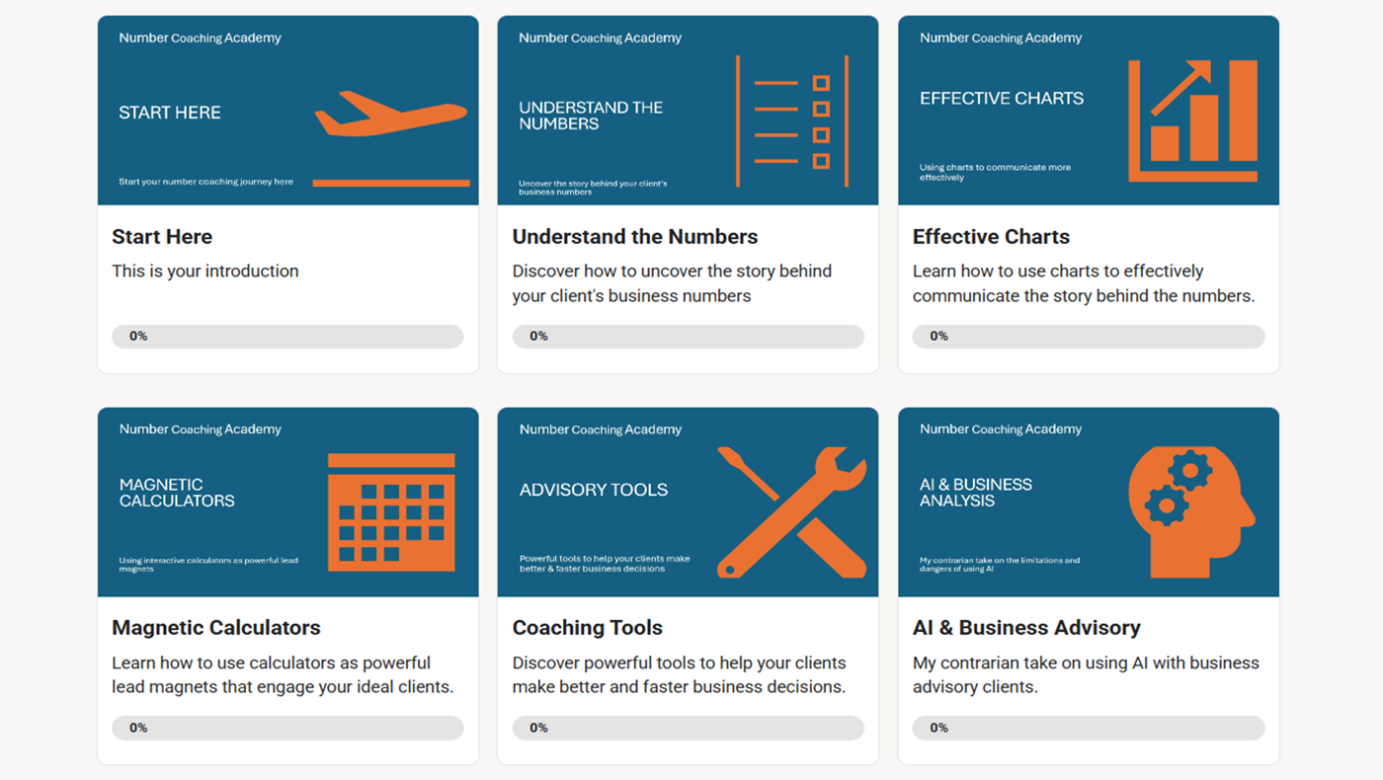Click the Magnetic Calculators description text
1383x780 pixels.
(282, 674)
